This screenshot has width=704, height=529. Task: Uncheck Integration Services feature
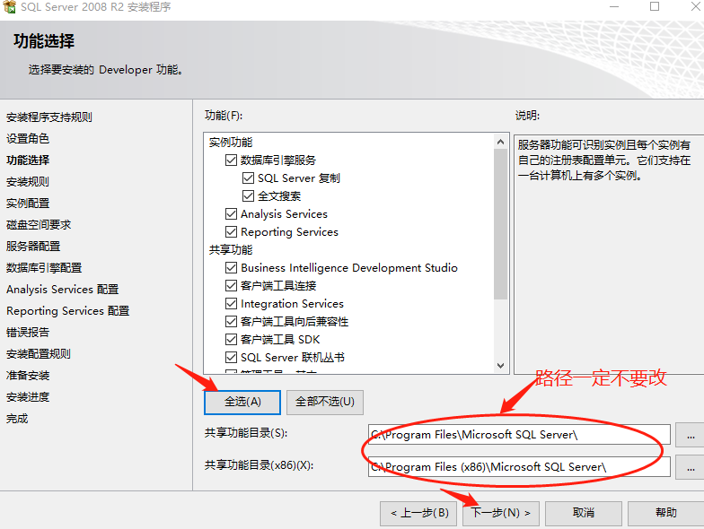tap(232, 303)
